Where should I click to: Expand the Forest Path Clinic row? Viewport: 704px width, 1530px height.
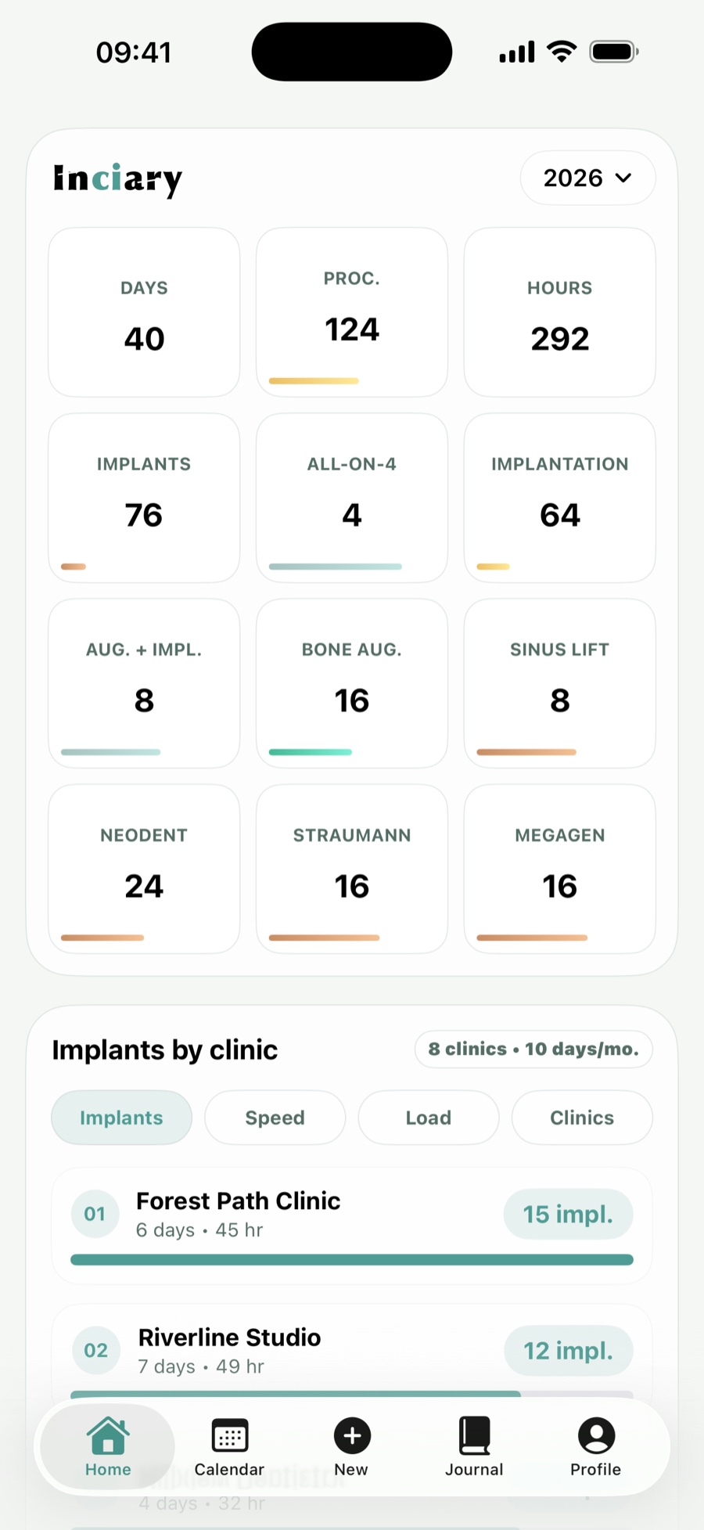click(x=352, y=1226)
